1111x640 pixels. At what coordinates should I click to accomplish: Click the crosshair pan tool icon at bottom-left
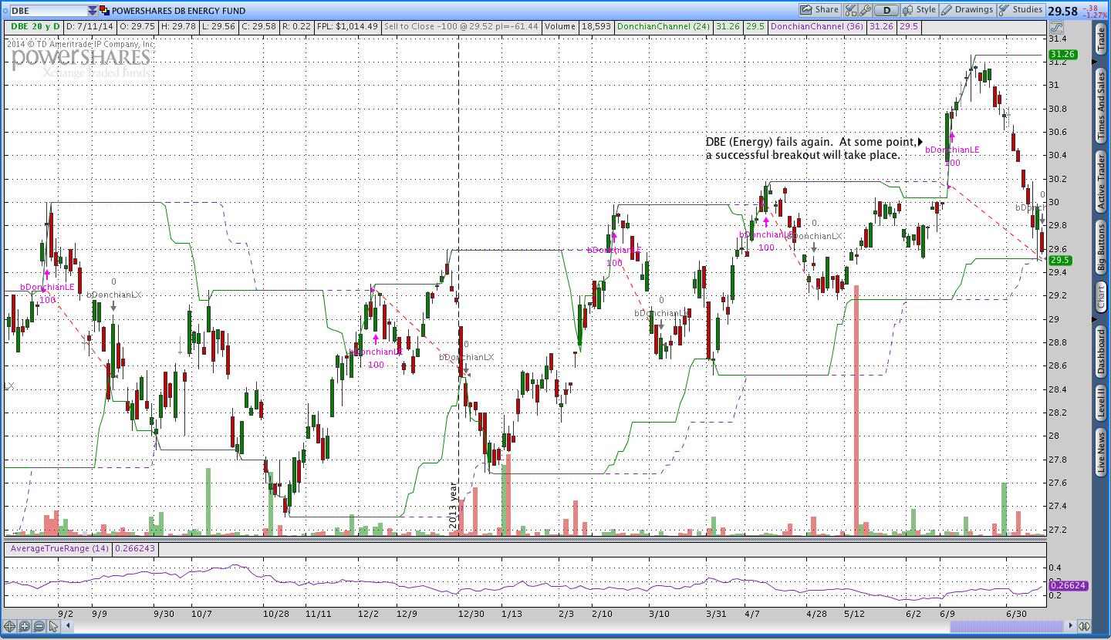(9, 626)
